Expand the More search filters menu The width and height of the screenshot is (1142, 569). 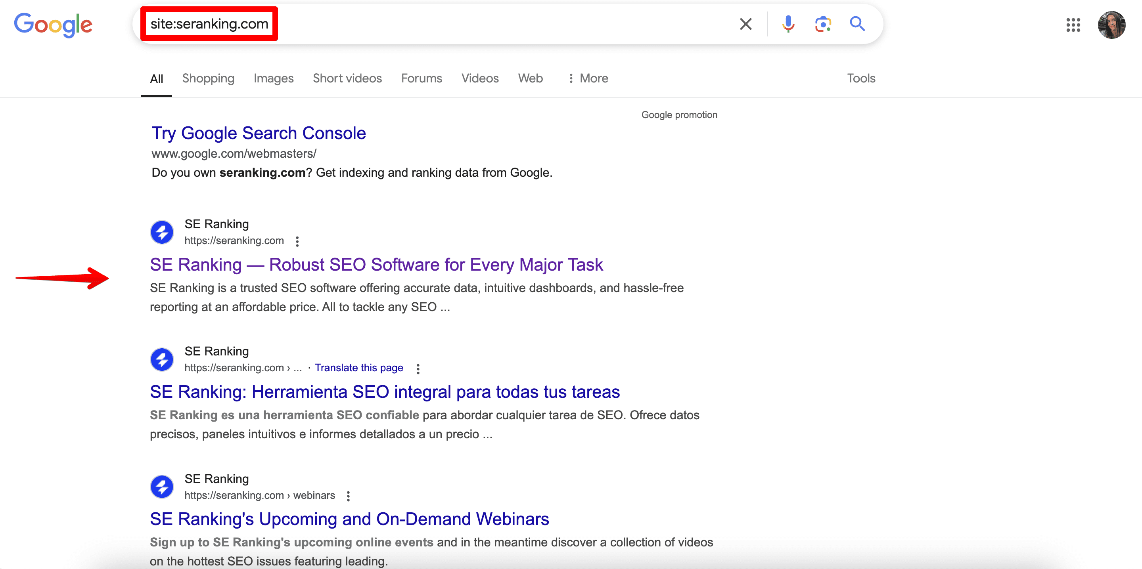[x=588, y=78]
